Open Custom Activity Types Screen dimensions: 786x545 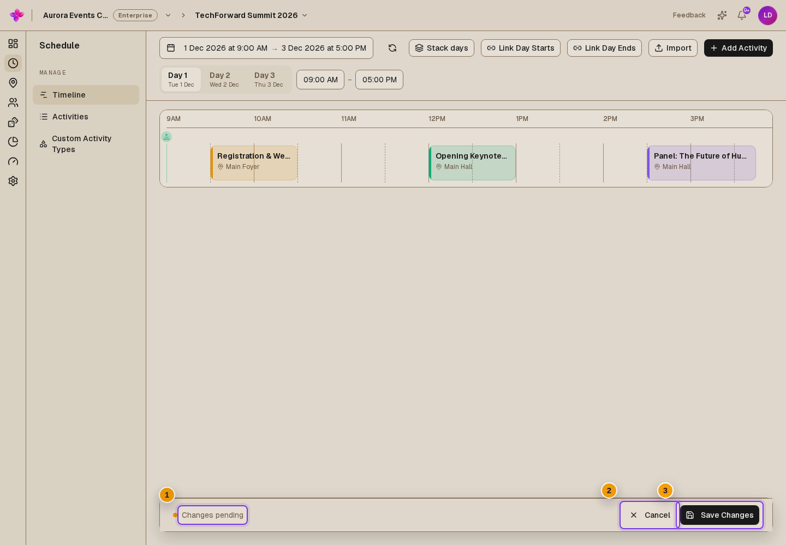[86, 144]
